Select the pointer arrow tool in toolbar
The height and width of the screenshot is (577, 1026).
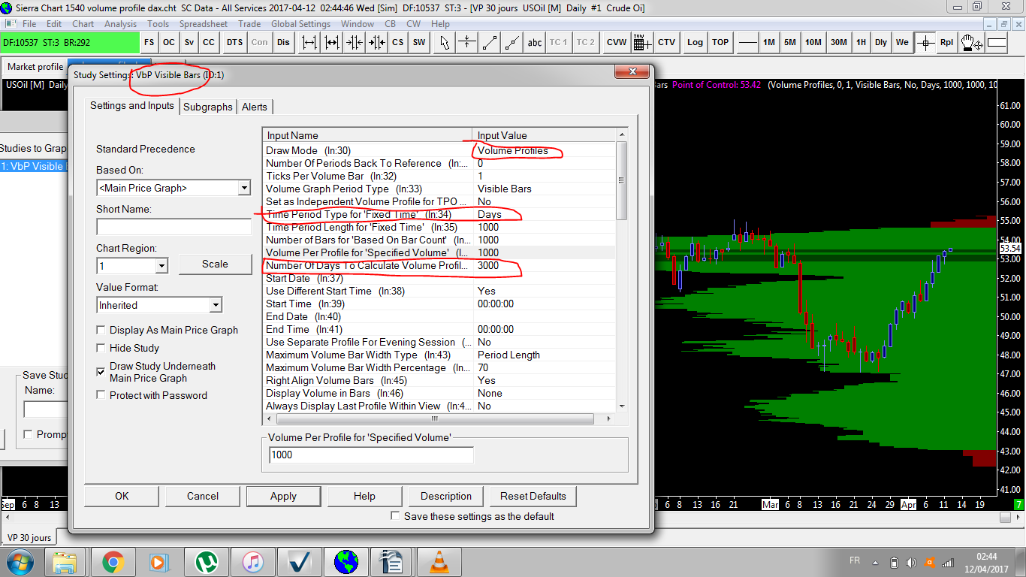coord(445,43)
